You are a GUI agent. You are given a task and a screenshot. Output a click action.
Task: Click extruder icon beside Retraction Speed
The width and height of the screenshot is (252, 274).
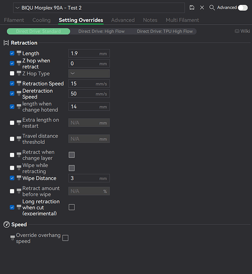(19, 83)
